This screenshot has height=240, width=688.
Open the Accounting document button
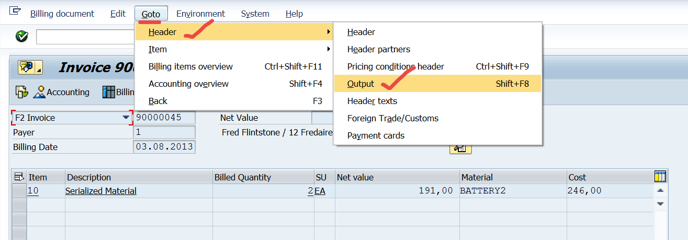(62, 92)
